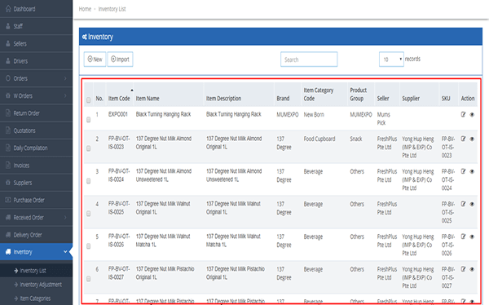Click the Invoices document icon
Screen dimensions: 489x305
tap(8, 166)
